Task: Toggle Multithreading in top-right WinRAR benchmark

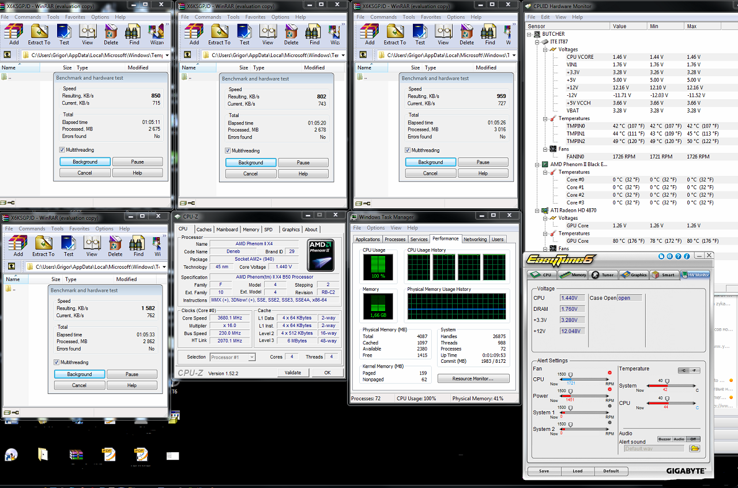Action: point(408,151)
